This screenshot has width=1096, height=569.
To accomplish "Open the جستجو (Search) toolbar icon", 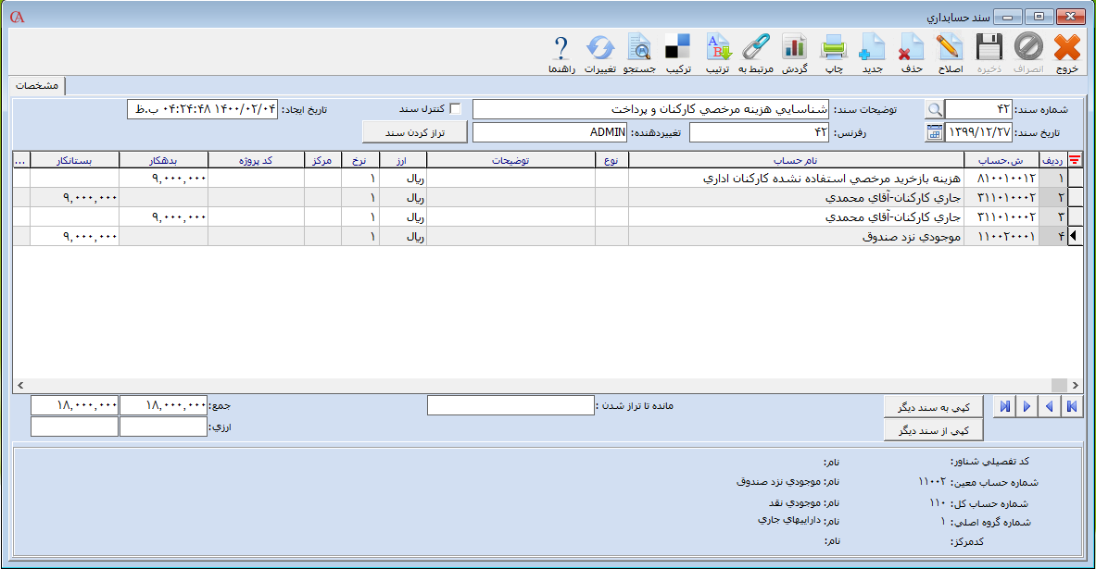I will click(x=639, y=48).
